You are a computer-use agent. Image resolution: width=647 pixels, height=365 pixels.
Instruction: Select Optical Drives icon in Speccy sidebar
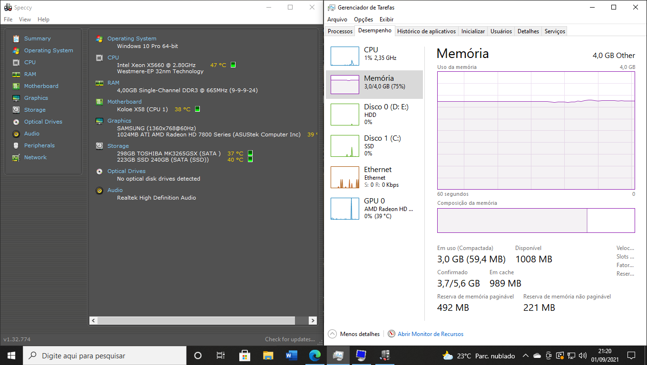pyautogui.click(x=16, y=122)
